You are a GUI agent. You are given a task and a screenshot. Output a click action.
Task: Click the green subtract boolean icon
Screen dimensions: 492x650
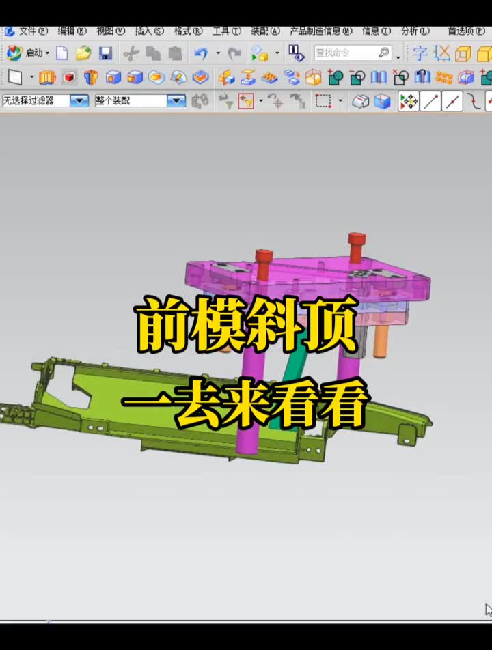coord(357,77)
